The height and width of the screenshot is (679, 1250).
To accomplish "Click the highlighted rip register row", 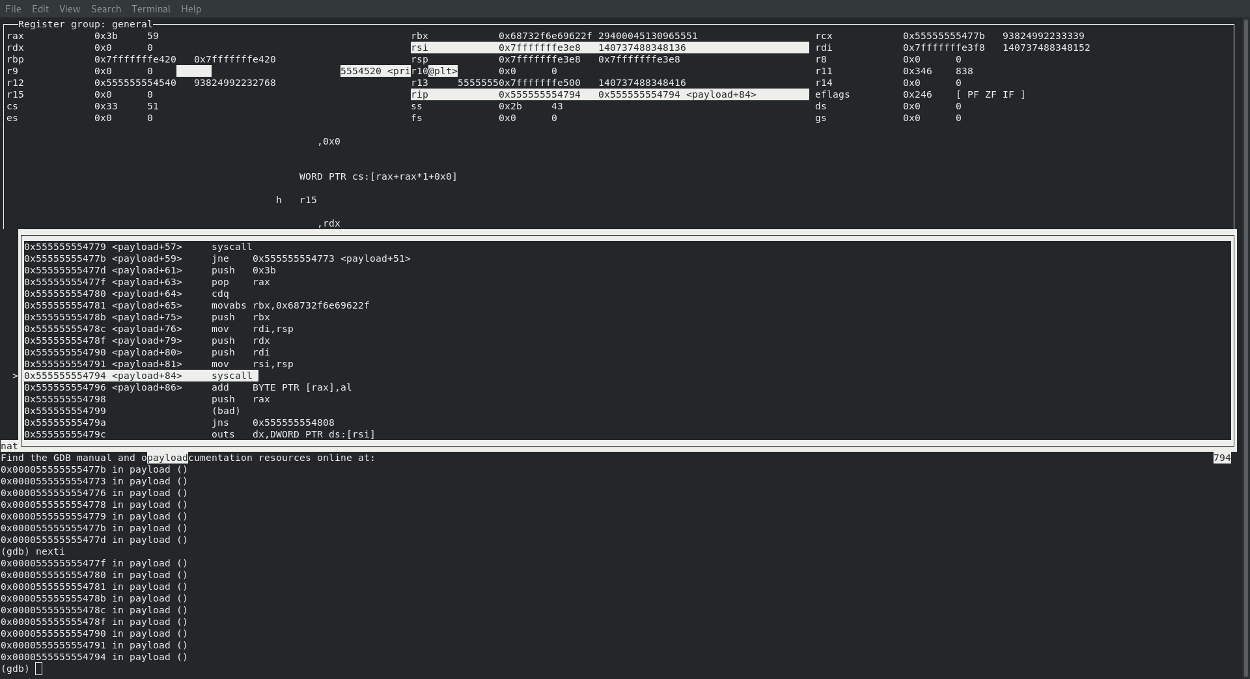I will [610, 94].
